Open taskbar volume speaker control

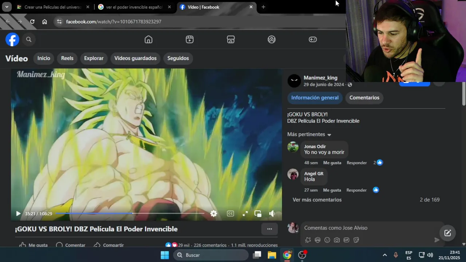430,255
